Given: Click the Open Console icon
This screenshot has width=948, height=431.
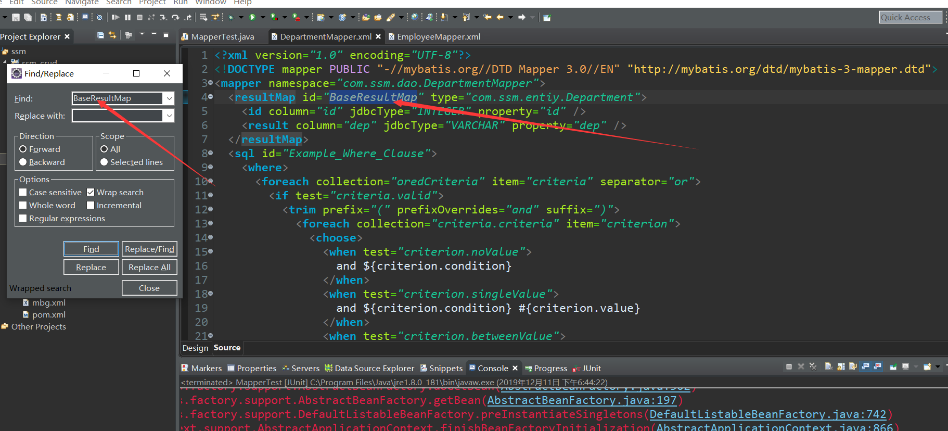Looking at the screenshot, I should point(927,366).
